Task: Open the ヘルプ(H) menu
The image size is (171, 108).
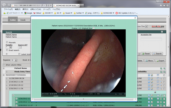Action: [x=56, y=9]
